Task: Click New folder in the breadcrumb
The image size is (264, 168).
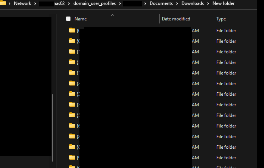Action: [223, 3]
